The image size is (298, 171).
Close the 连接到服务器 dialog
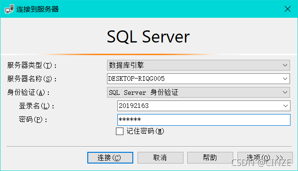coord(288,9)
